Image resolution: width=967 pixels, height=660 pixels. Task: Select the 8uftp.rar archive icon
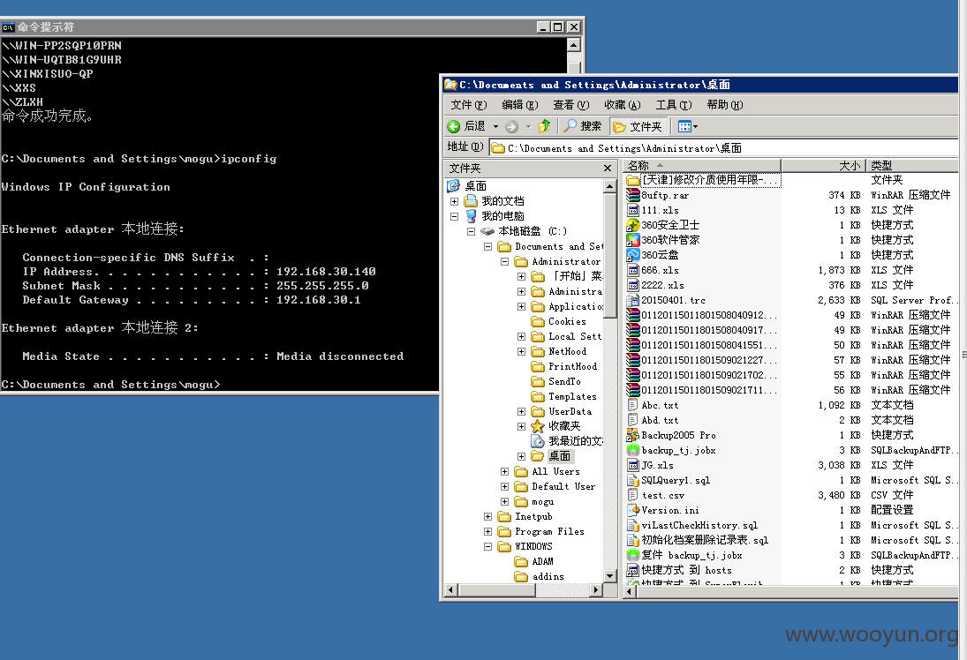pos(632,195)
